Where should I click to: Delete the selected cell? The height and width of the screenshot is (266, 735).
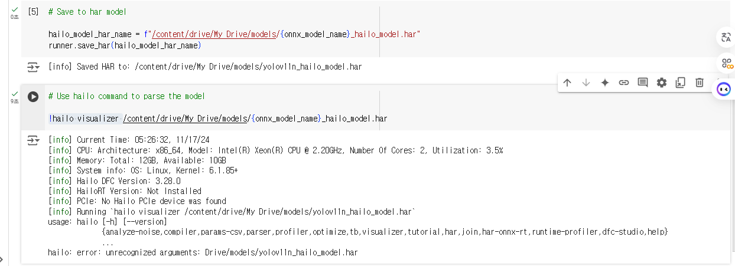pos(700,83)
